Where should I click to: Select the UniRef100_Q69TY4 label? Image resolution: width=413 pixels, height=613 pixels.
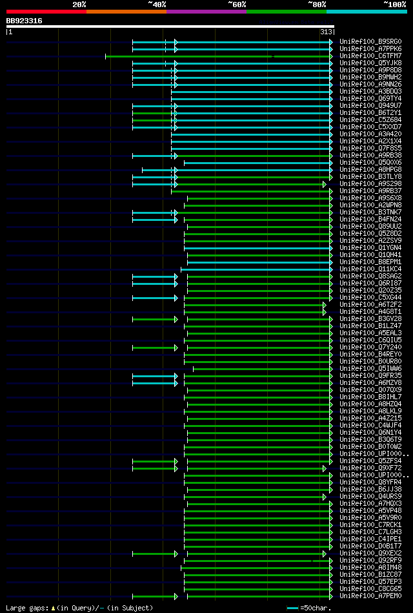pyautogui.click(x=371, y=99)
